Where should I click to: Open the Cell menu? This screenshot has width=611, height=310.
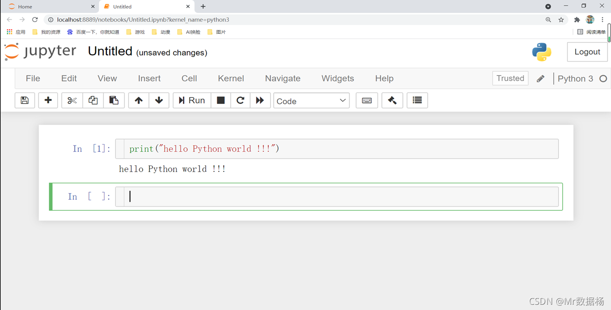click(189, 78)
